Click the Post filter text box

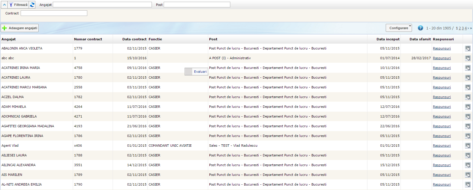tap(197, 5)
